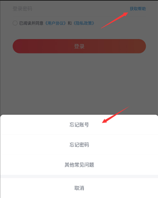Click the 和 text between the policy links
This screenshot has height=198, width=158.
tap(70, 23)
